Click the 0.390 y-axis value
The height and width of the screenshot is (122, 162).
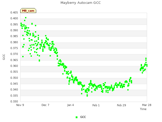coord(14,30)
